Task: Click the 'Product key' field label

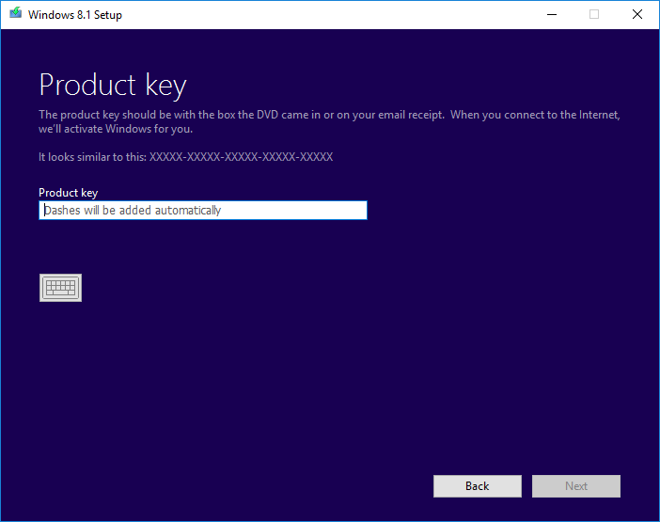Action: coord(69,193)
